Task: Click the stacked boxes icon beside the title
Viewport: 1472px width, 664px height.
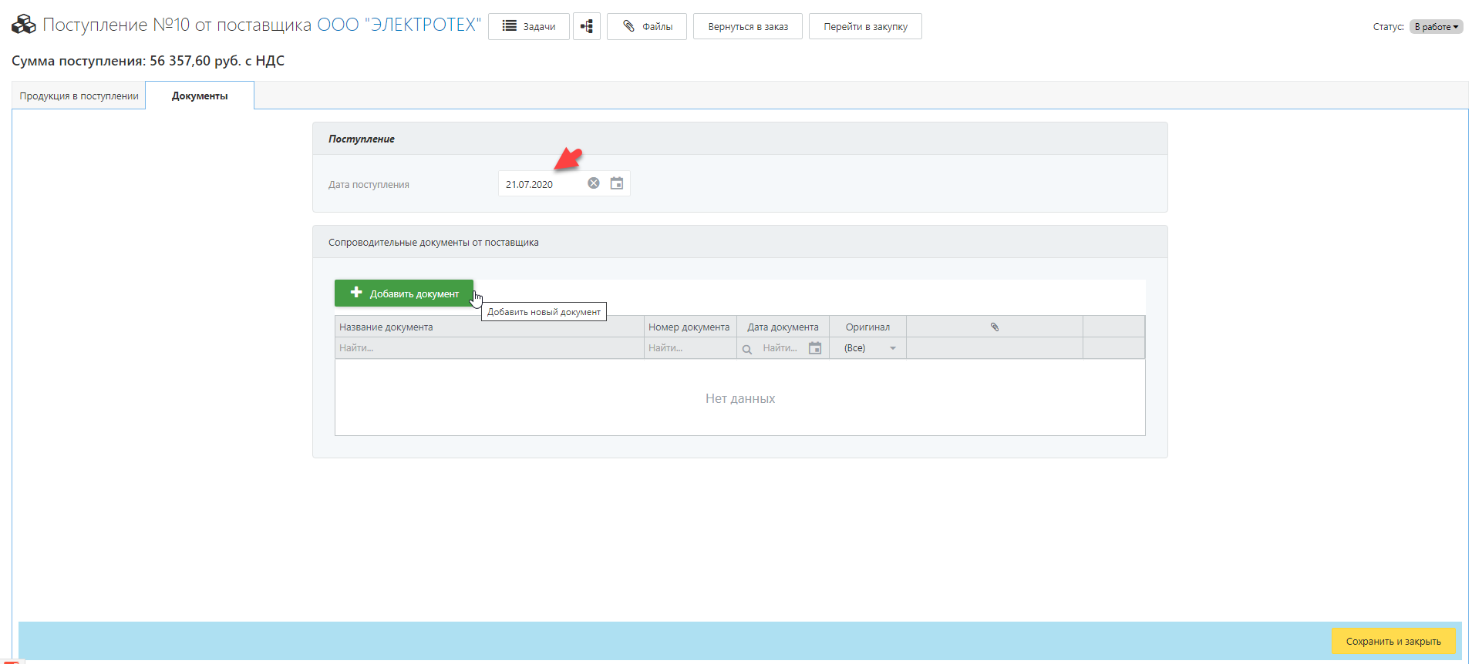Action: pyautogui.click(x=24, y=25)
